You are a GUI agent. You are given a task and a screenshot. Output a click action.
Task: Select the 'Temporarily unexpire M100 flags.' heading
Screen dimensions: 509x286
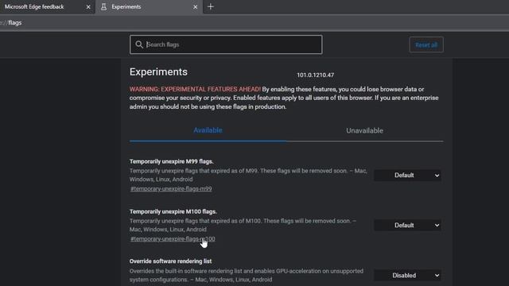[x=173, y=211]
